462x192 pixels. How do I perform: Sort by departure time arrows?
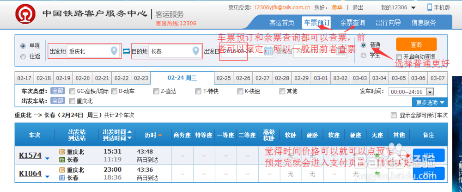point(129,135)
